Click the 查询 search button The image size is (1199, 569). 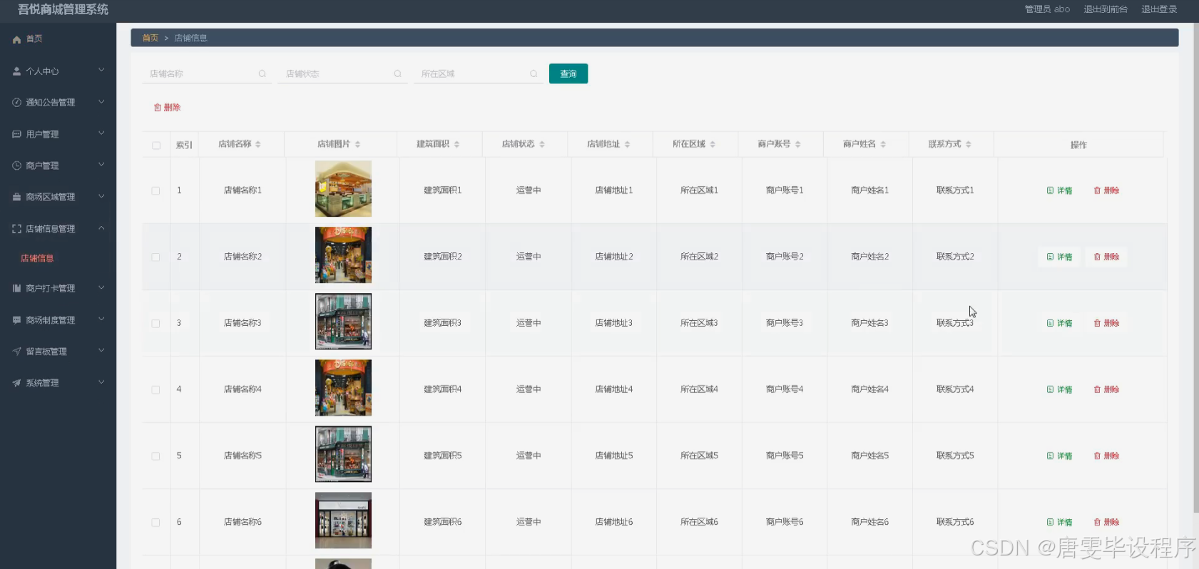[568, 73]
